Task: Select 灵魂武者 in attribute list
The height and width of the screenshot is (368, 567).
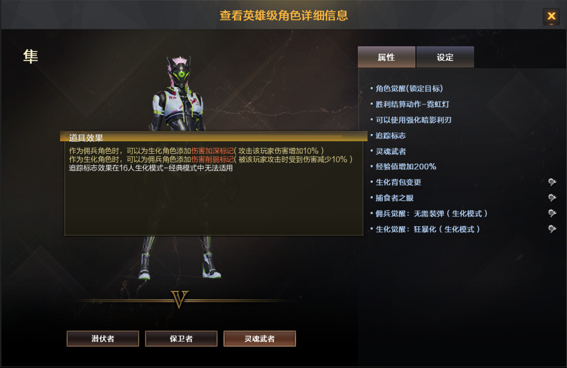Action: point(391,151)
